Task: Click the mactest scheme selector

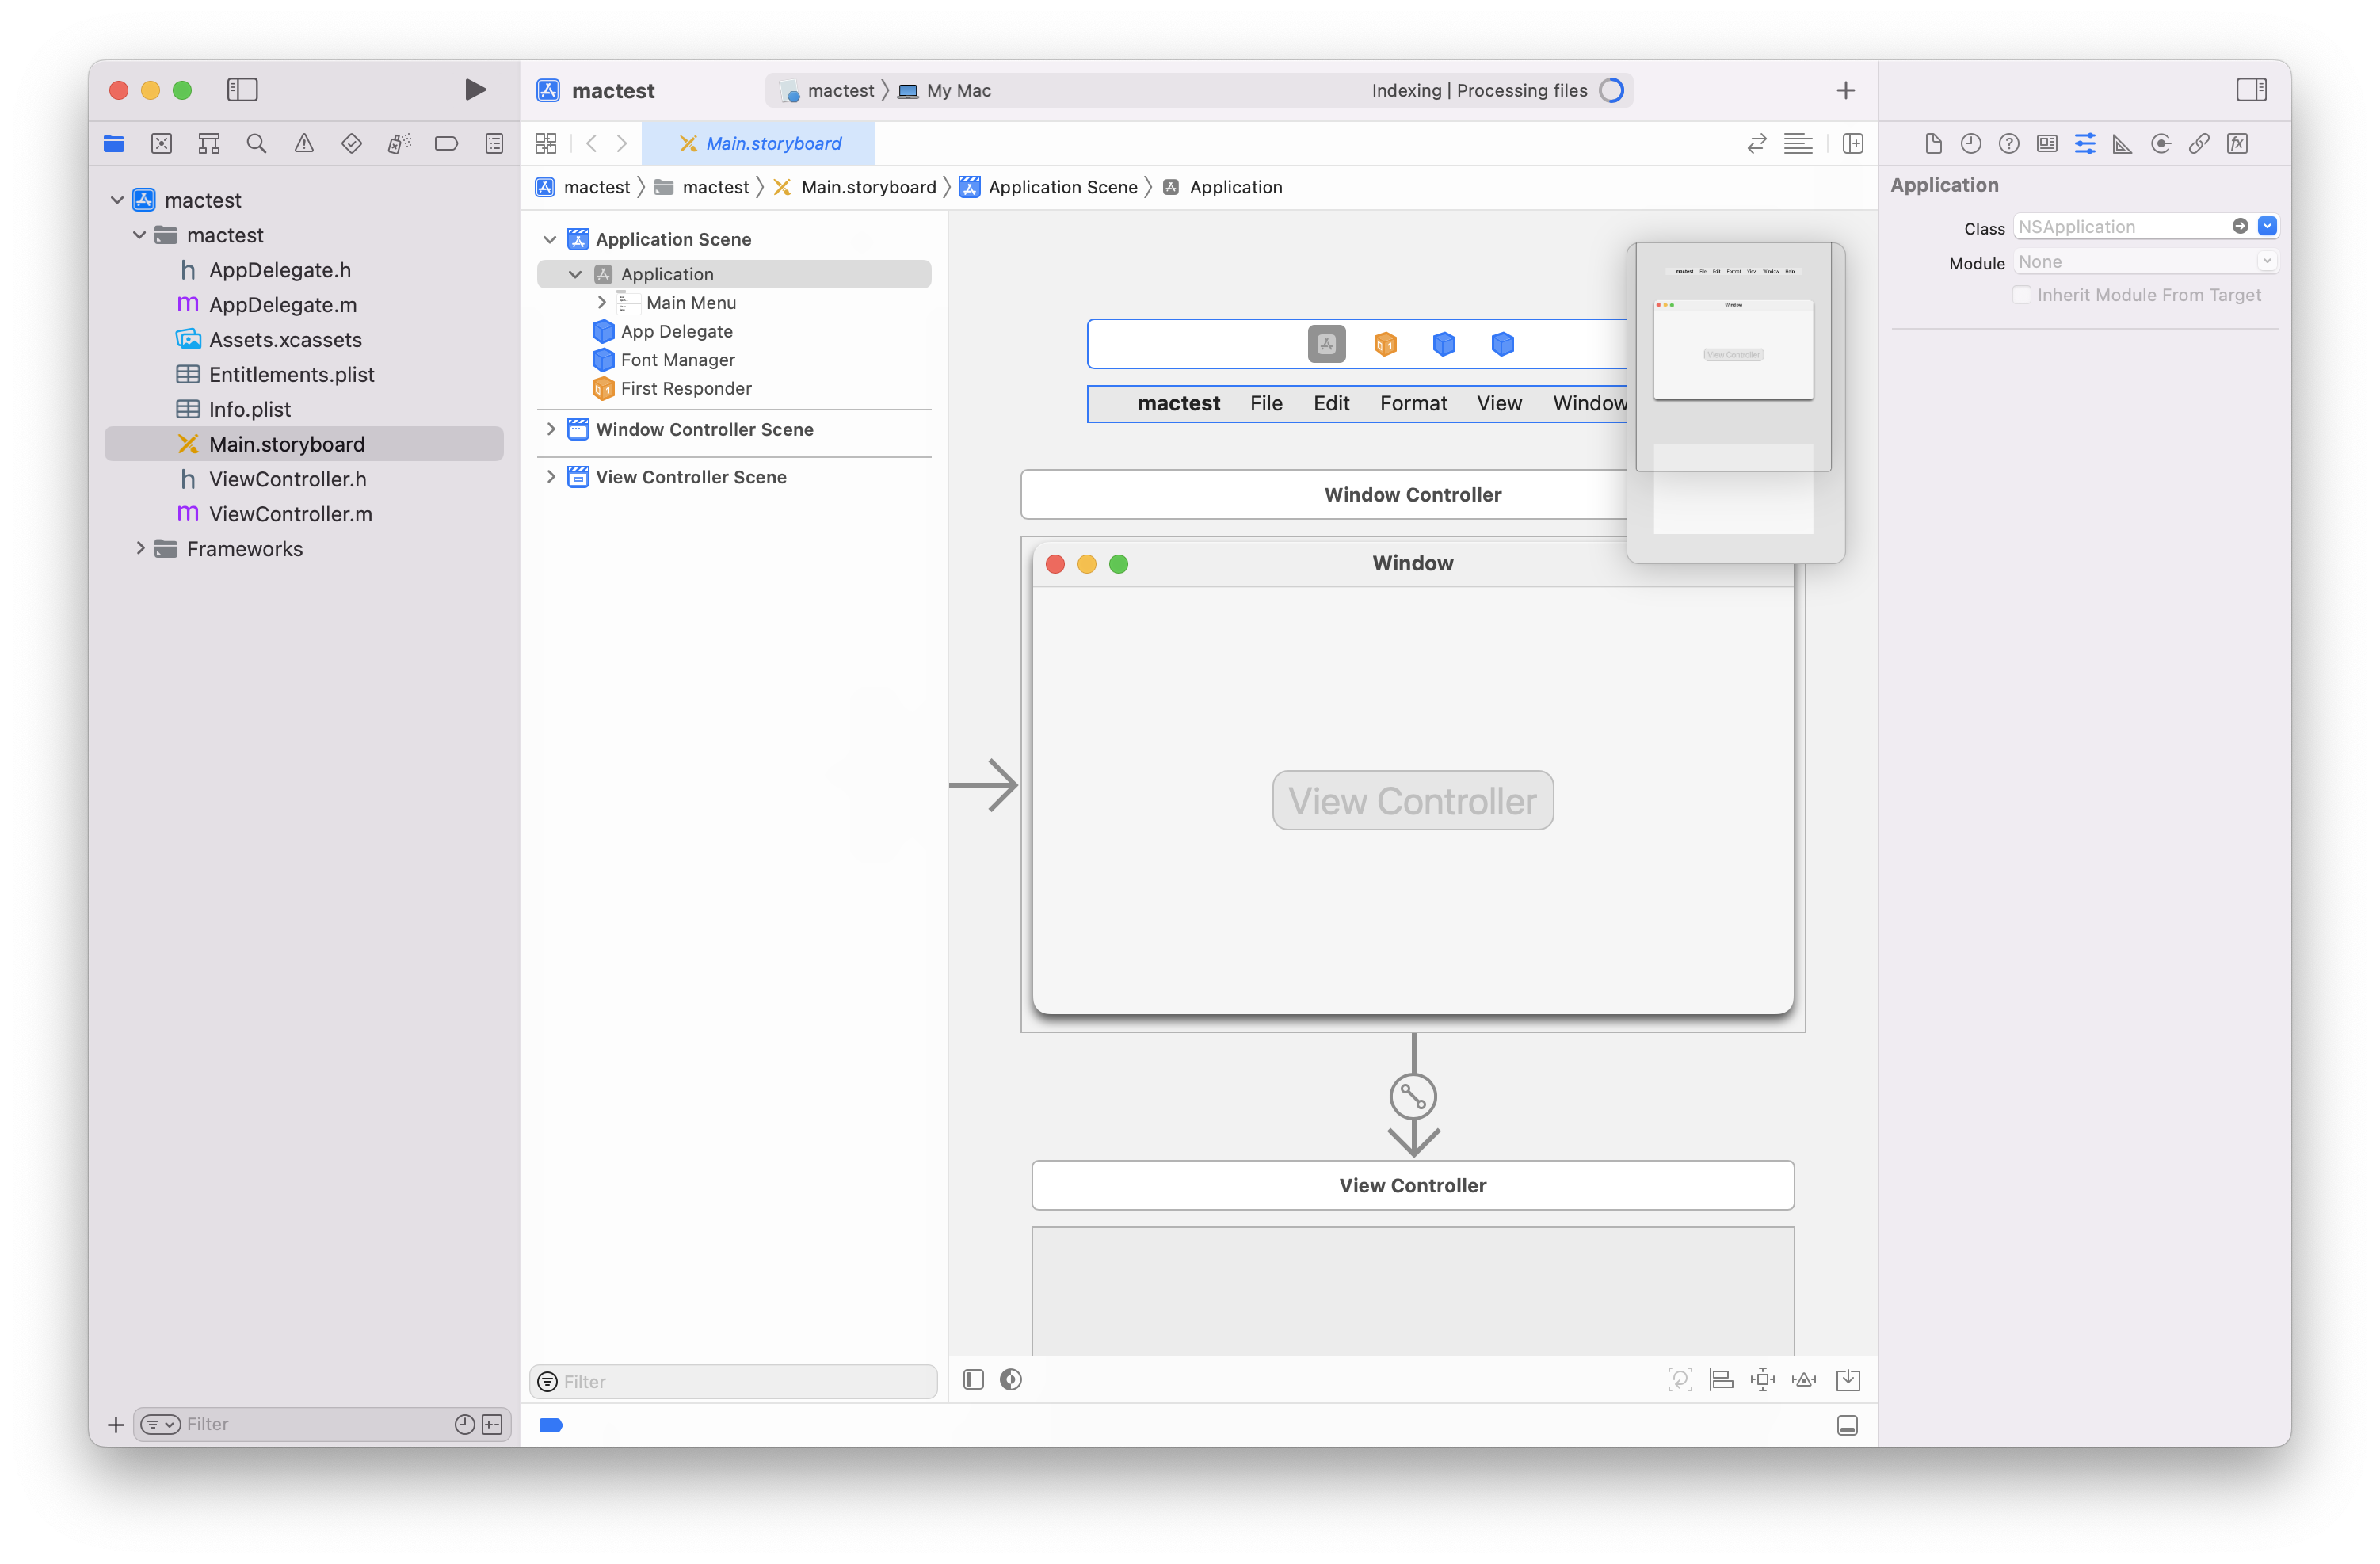Action: [827, 90]
